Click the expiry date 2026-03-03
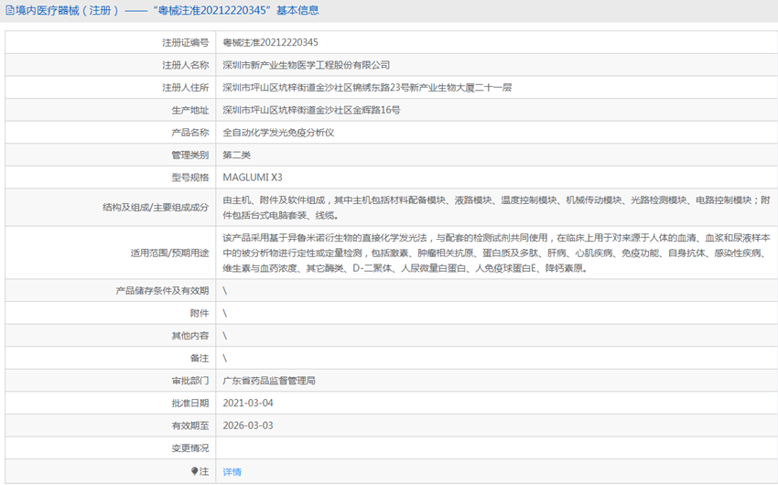778x485 pixels. coord(248,426)
